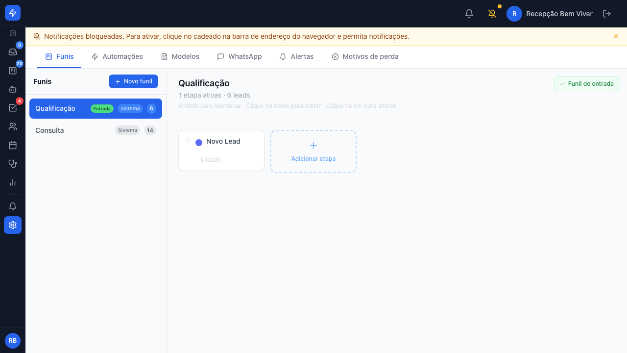This screenshot has width=627, height=353.
Task: Open the contacts people icon in sidebar
Action: click(13, 126)
